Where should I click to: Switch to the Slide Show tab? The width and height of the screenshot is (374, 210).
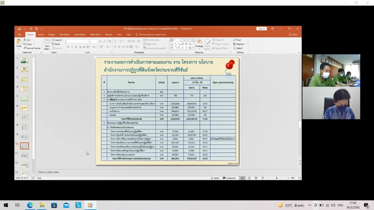(x=95, y=34)
